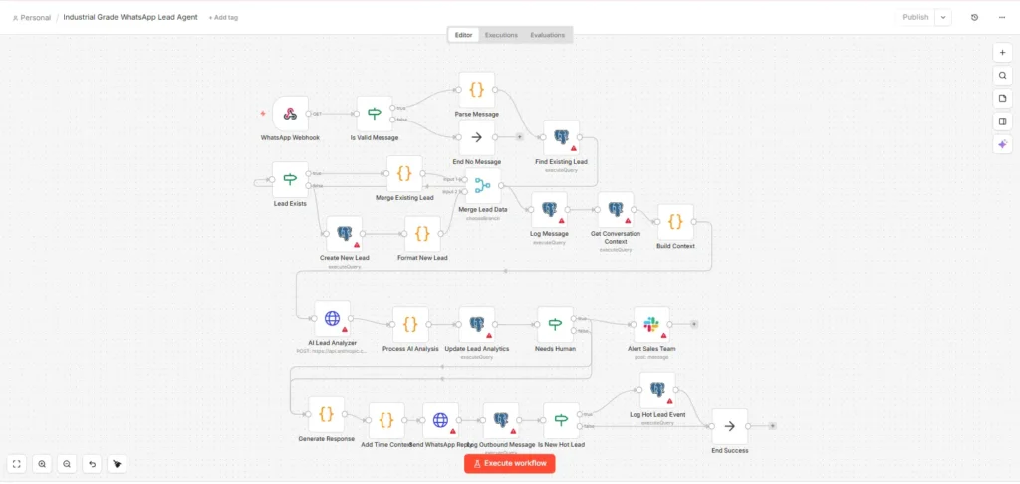Viewport: 1020px width, 484px height.
Task: Open the three-dot workflow options menu
Action: (1001, 17)
